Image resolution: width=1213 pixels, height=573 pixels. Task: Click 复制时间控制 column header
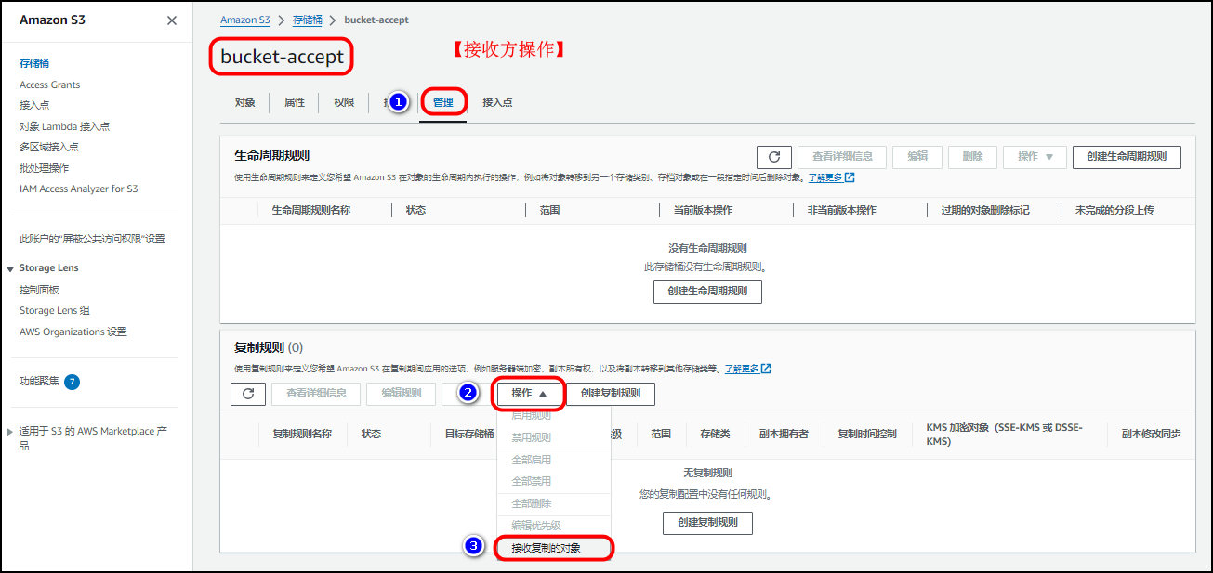[867, 434]
